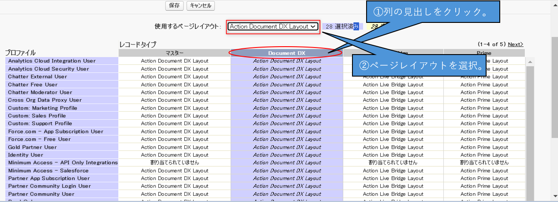The image size is (558, 202).
Task: Click the 保存 (Save) button
Action: (x=174, y=6)
